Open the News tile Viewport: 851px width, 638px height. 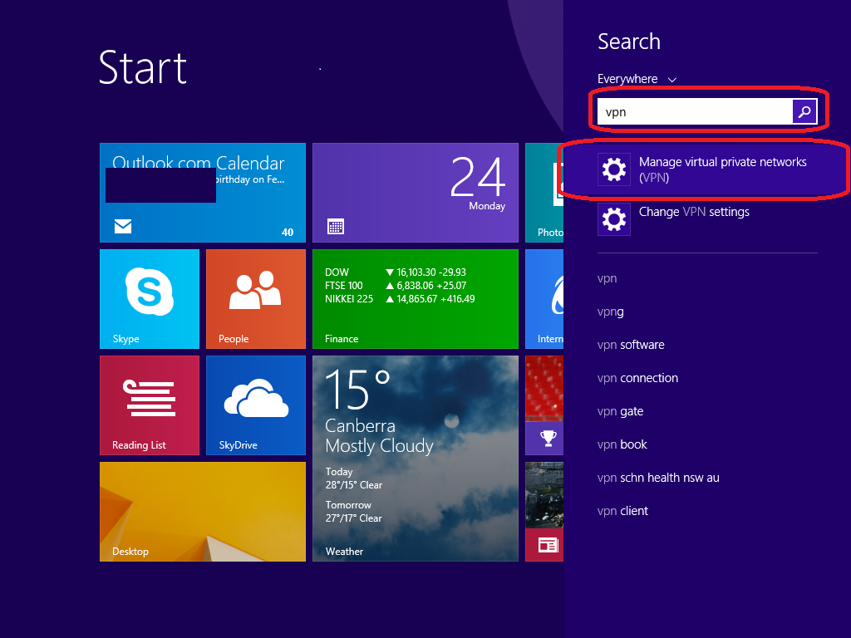click(544, 512)
